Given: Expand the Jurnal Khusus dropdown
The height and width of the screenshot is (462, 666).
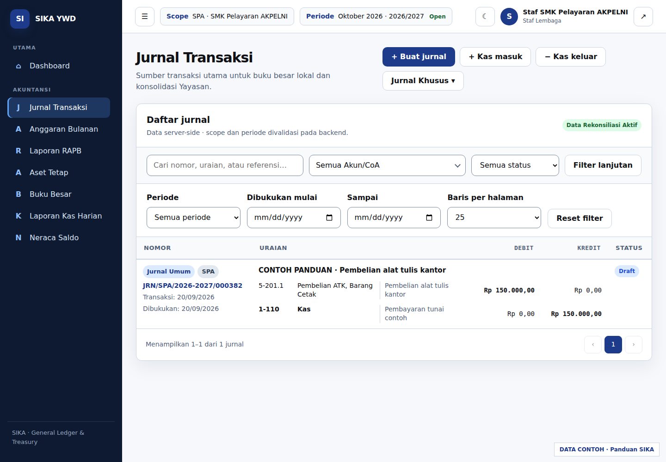Looking at the screenshot, I should pyautogui.click(x=423, y=81).
